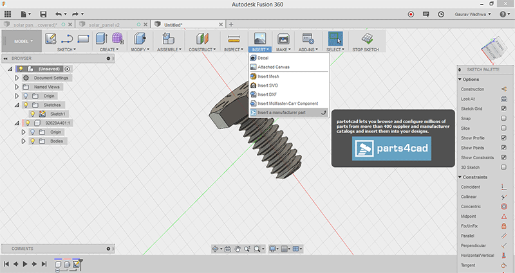Screen dimensions: 515x273
Task: Jump to timeline end
Action: (44, 264)
